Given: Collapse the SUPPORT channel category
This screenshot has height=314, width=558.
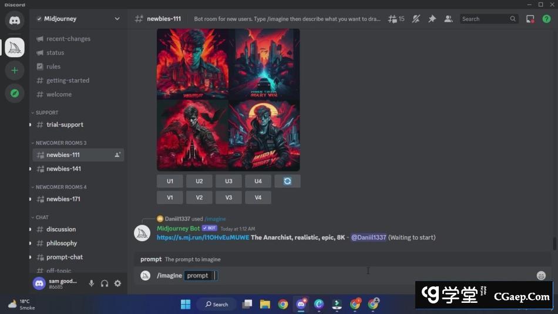Looking at the screenshot, I should 46,112.
